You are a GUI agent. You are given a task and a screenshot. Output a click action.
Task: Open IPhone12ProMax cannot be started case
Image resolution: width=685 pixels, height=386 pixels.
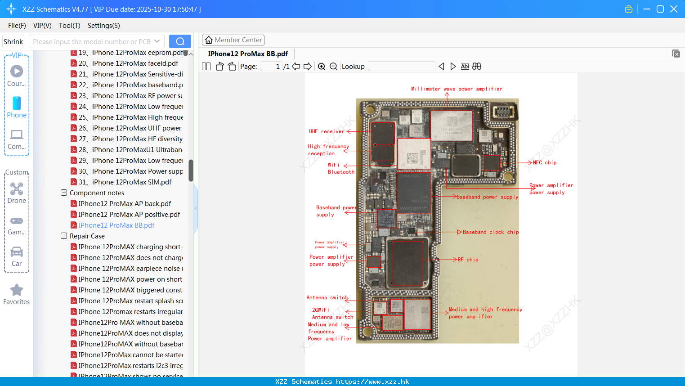126,355
